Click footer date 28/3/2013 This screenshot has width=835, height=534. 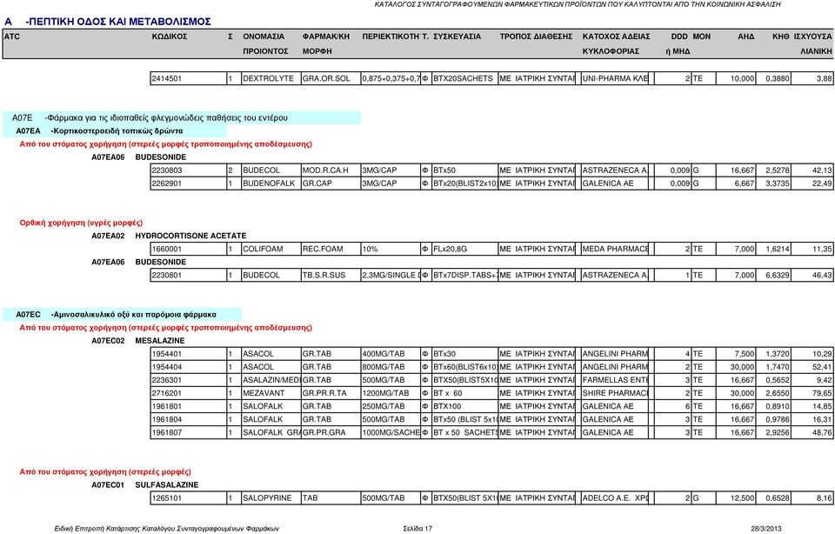pos(765,529)
